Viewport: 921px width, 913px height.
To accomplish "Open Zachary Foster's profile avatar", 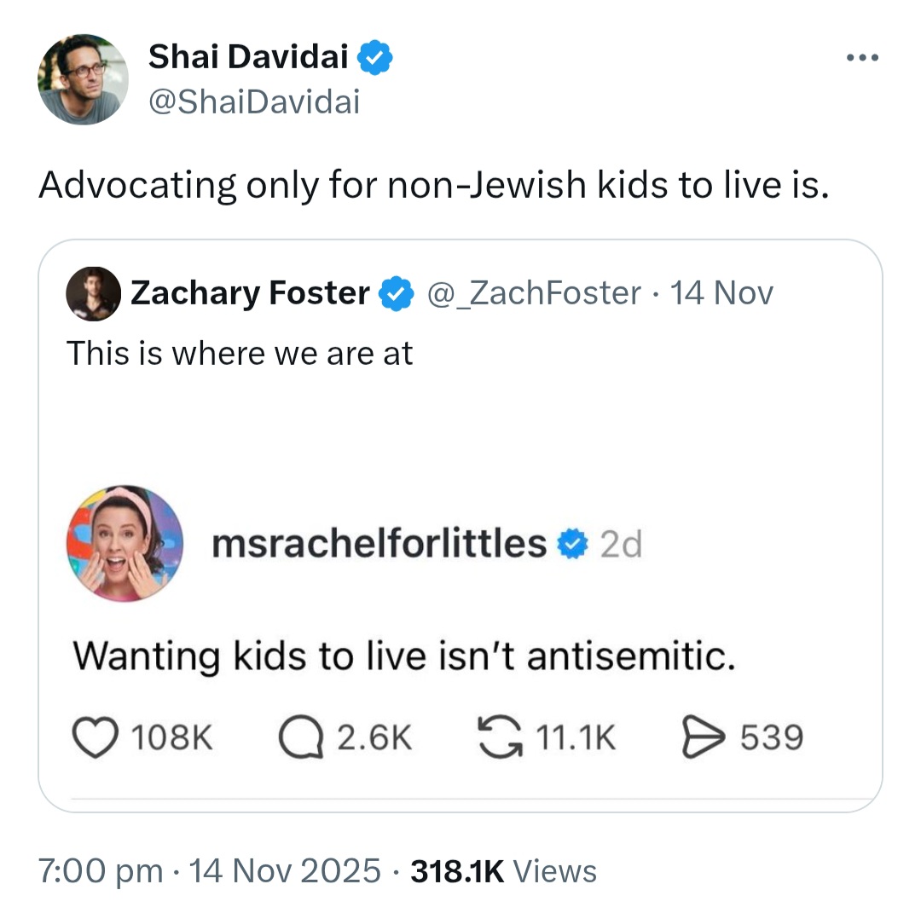I will tap(94, 293).
